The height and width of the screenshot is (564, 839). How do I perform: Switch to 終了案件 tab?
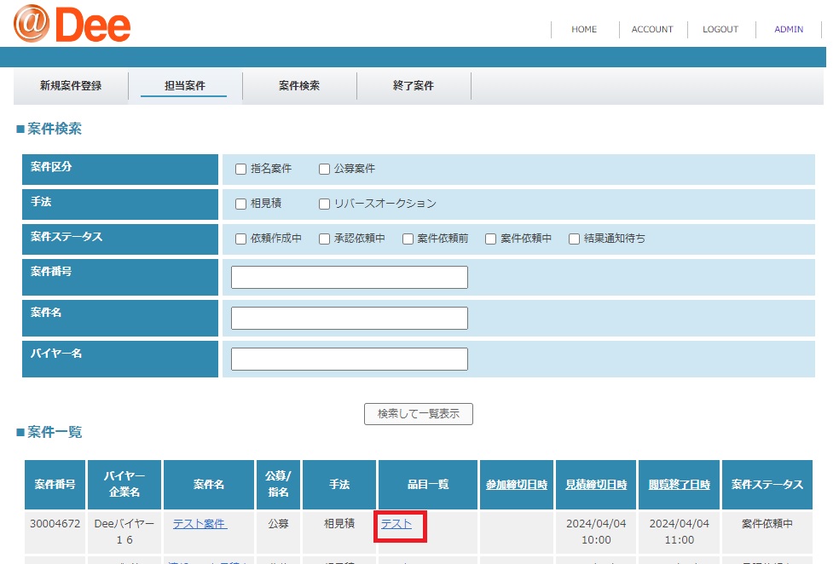pos(413,85)
